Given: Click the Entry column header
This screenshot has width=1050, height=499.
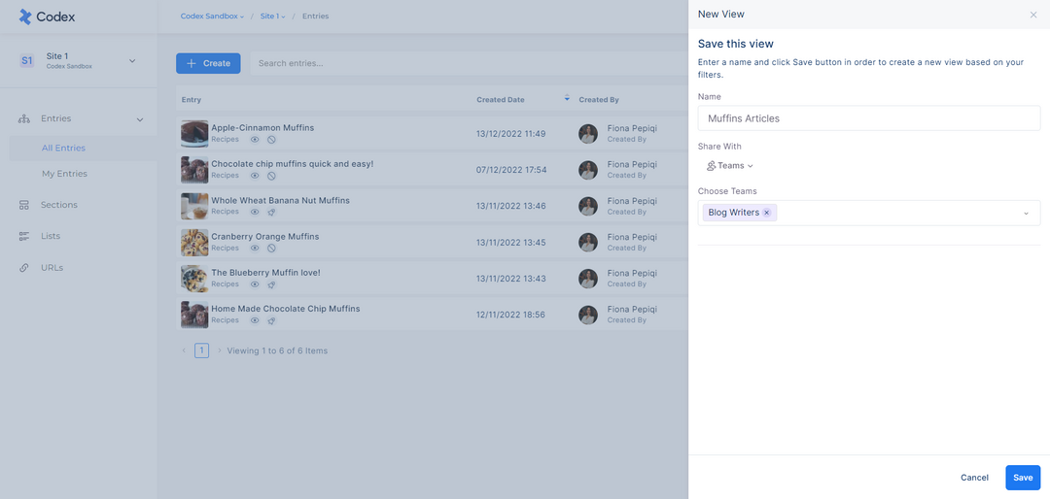Looking at the screenshot, I should point(191,100).
